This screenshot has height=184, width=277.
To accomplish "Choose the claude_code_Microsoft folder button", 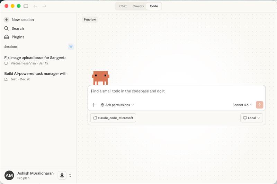I will 113,118.
